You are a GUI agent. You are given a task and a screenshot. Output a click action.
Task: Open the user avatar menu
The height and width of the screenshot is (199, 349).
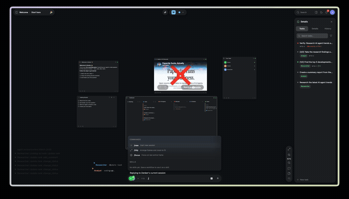pyautogui.click(x=333, y=12)
